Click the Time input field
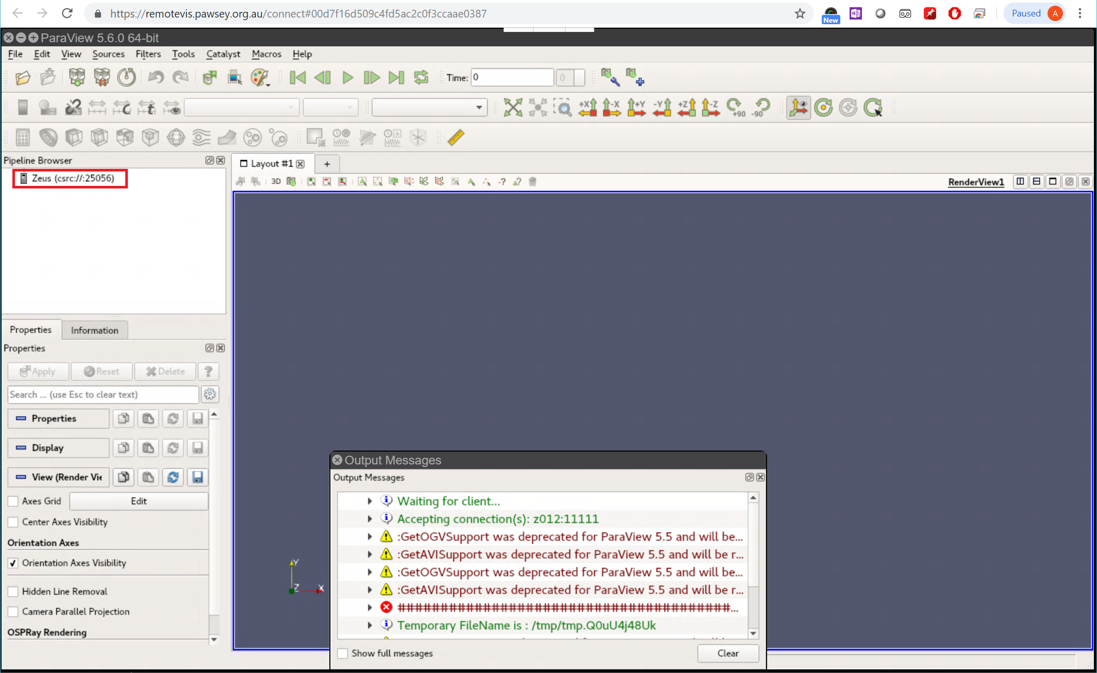1097x673 pixels. pos(512,77)
